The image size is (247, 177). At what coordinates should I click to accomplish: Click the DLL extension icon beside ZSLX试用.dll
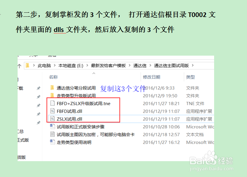(x=52, y=119)
